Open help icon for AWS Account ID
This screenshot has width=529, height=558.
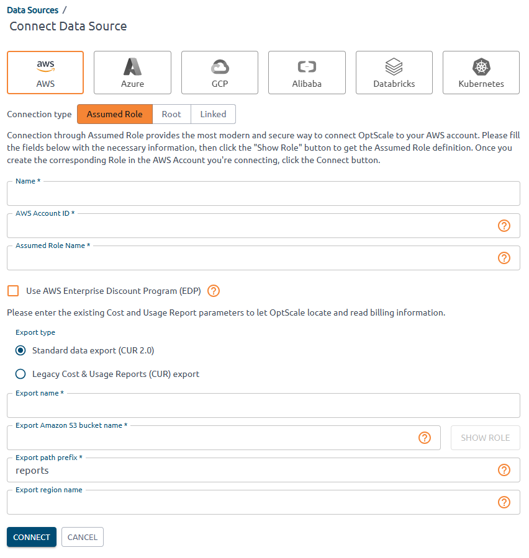[504, 226]
